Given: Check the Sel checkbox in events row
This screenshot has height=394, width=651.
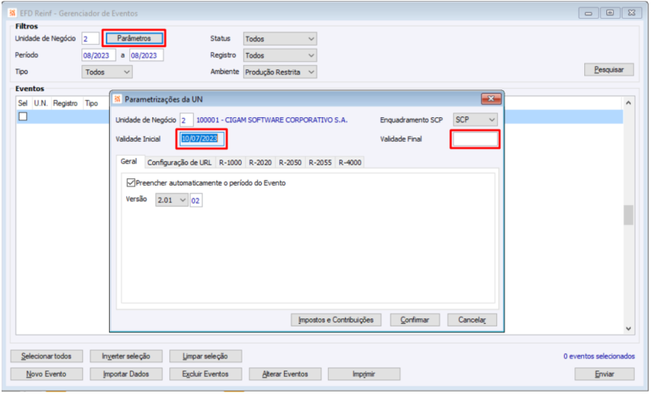Looking at the screenshot, I should pyautogui.click(x=23, y=116).
